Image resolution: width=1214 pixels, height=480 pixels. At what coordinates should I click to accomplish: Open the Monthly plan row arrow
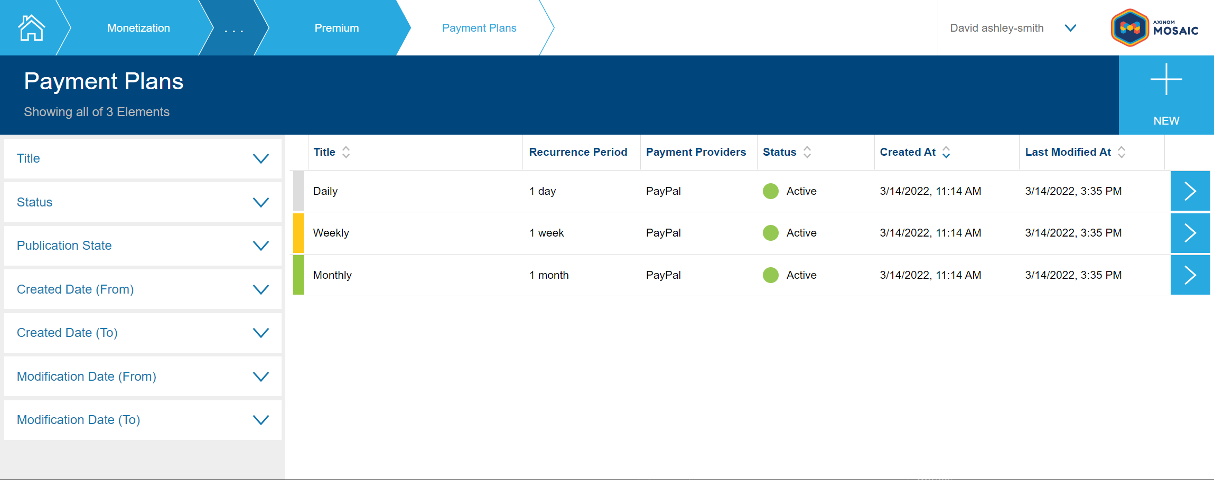pos(1190,275)
